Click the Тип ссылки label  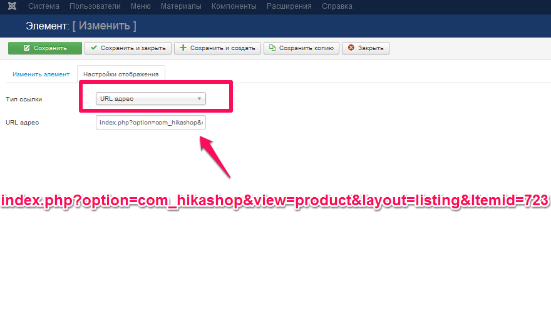pos(24,99)
